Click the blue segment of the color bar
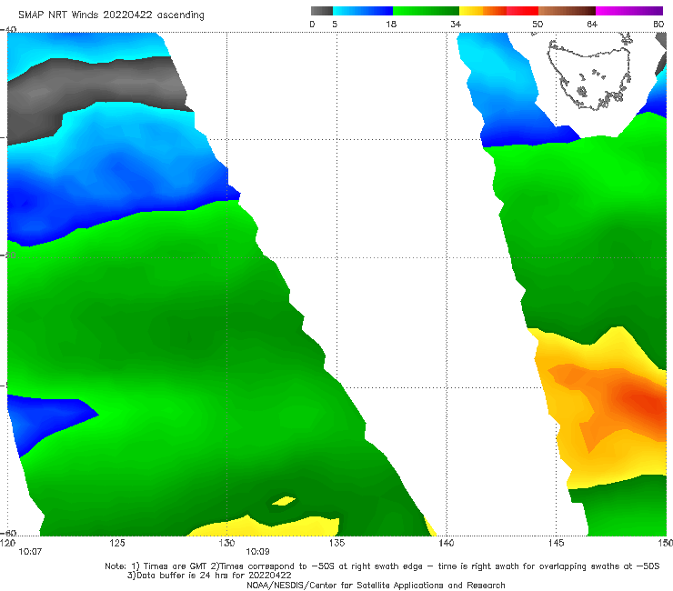This screenshot has width=673, height=591. [x=363, y=11]
